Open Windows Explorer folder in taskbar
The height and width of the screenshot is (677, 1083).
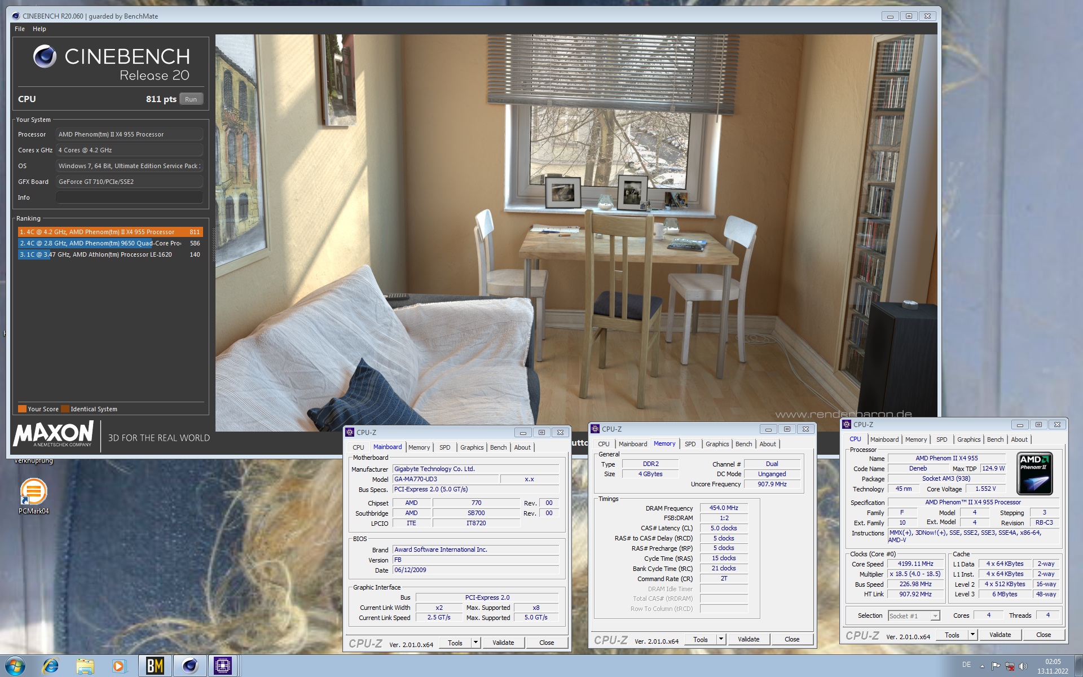pyautogui.click(x=85, y=666)
